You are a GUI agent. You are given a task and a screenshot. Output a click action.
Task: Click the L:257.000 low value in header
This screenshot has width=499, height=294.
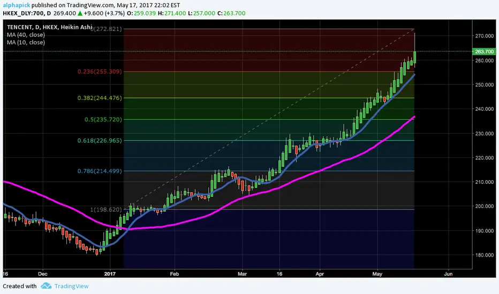201,13
